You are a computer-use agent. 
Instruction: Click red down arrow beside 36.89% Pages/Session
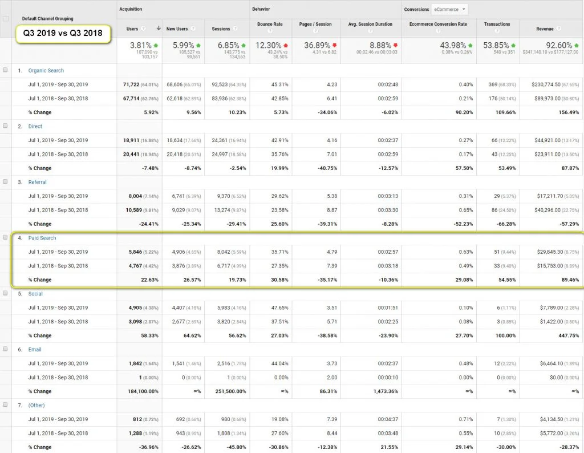coord(334,46)
